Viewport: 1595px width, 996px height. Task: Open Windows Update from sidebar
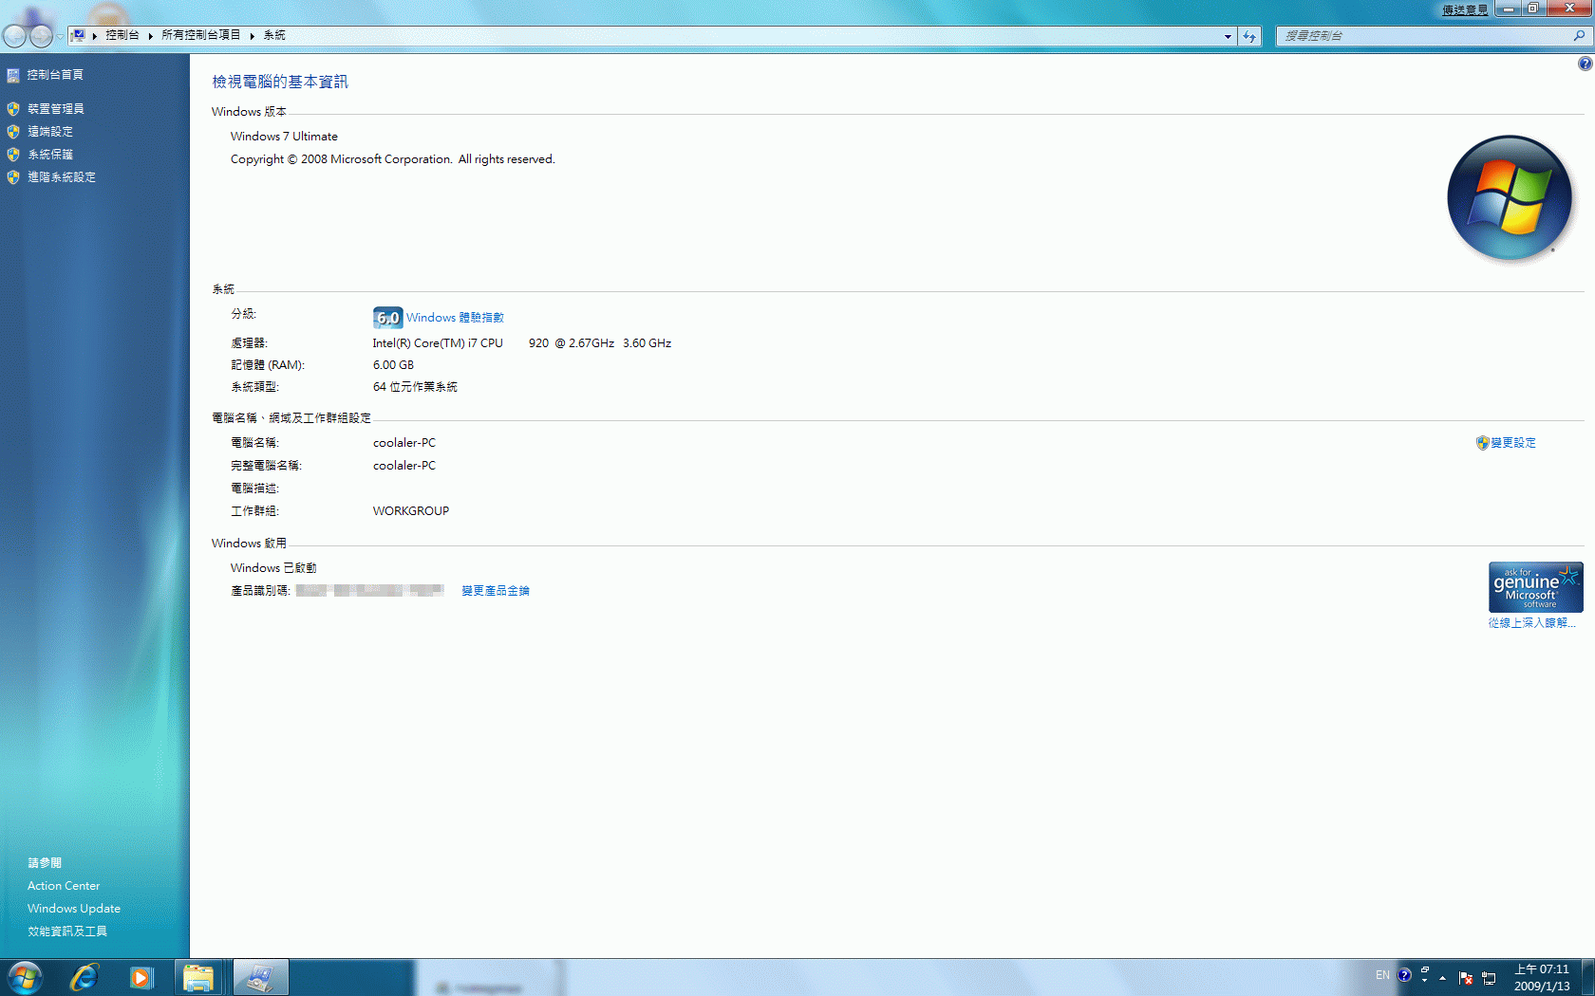pos(74,909)
